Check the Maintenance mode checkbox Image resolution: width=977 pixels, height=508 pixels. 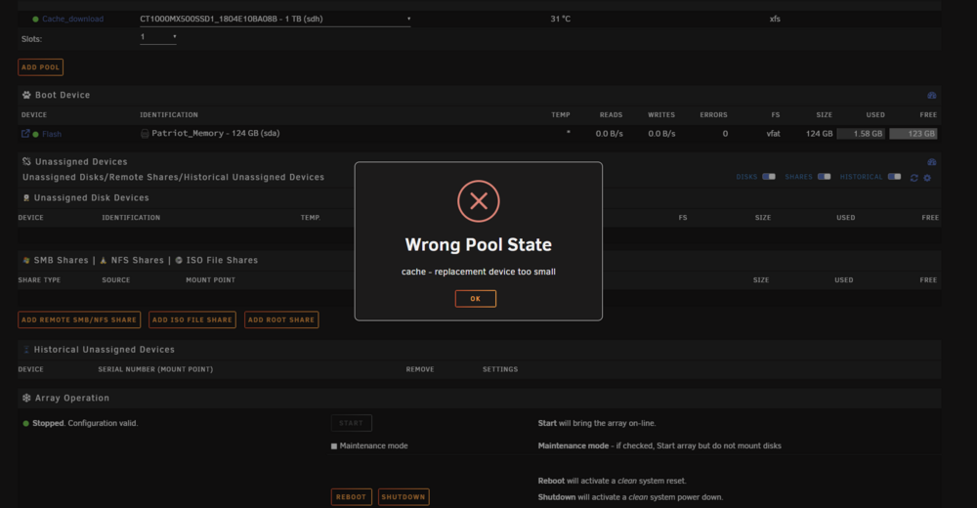click(x=334, y=446)
